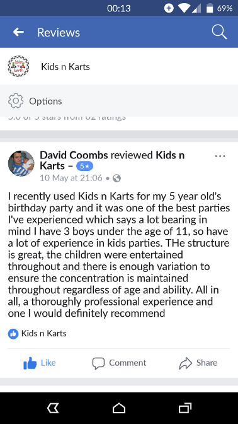The image size is (238, 424).
Task: Tap the Comment speech bubble button
Action: point(119,363)
